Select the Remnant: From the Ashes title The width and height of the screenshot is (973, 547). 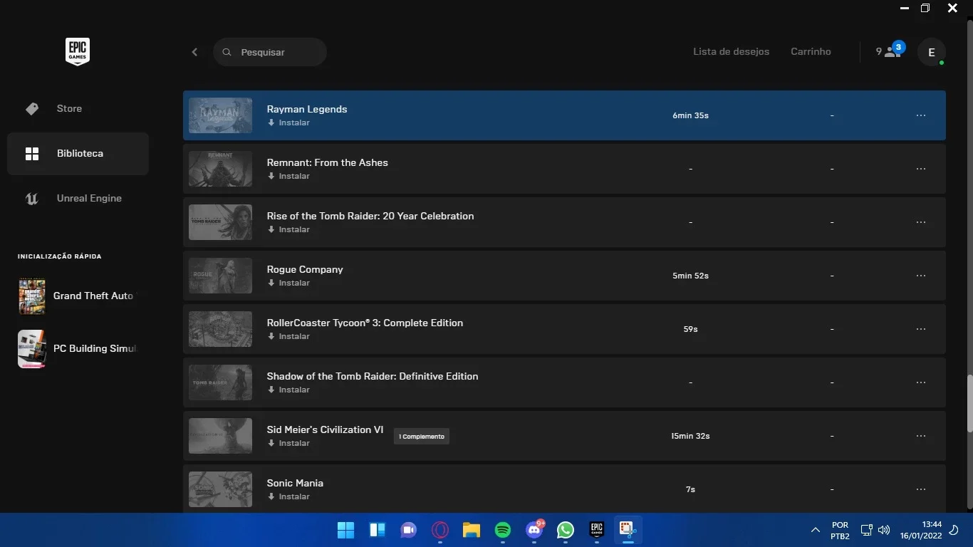tap(328, 162)
